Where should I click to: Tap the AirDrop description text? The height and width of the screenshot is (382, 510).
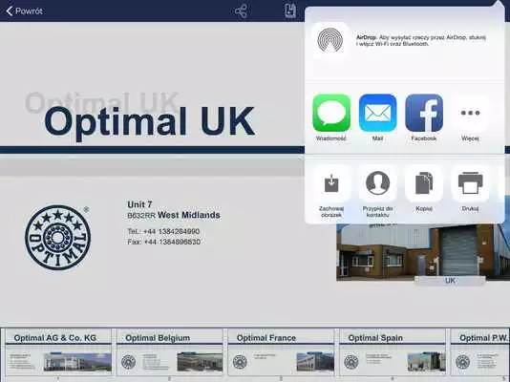point(421,41)
